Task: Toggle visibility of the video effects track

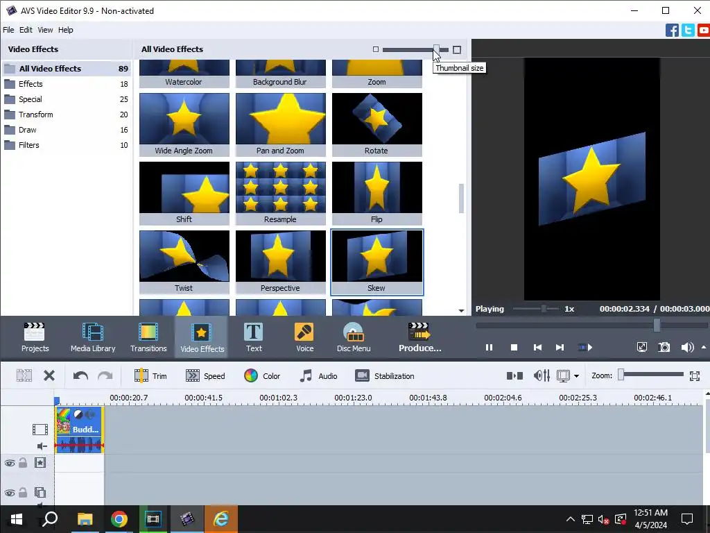Action: (10, 463)
